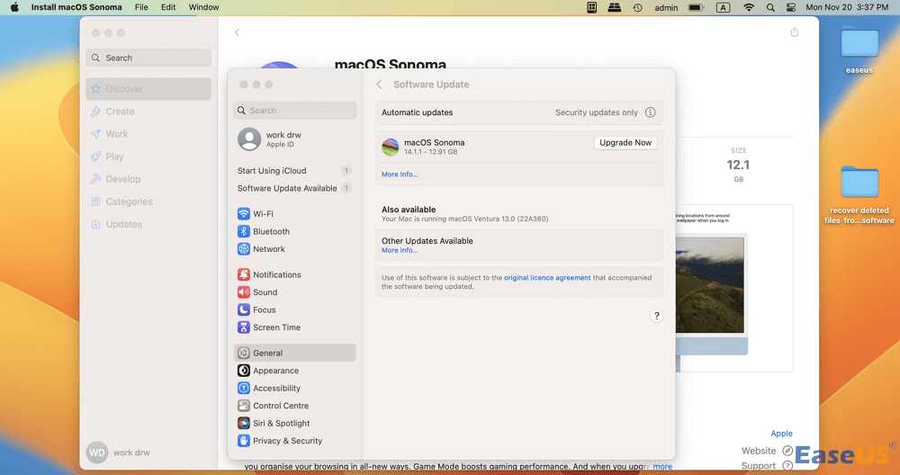Open Privacy & Security settings

[287, 441]
